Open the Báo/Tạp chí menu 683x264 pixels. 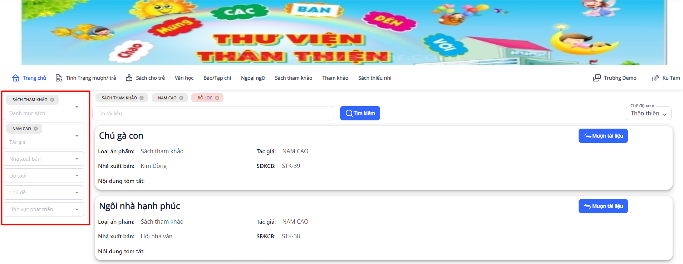(x=217, y=78)
